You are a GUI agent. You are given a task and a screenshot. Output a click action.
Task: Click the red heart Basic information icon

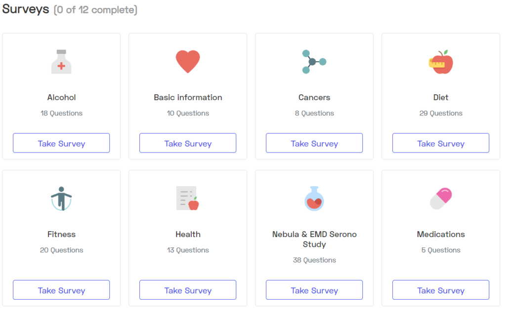tap(188, 62)
